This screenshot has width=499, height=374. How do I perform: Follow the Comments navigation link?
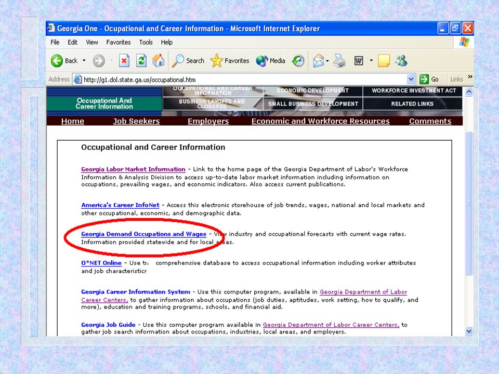(x=430, y=121)
